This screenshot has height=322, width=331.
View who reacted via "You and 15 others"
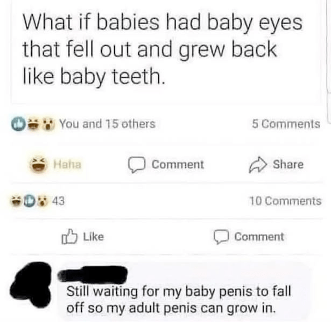[107, 124]
